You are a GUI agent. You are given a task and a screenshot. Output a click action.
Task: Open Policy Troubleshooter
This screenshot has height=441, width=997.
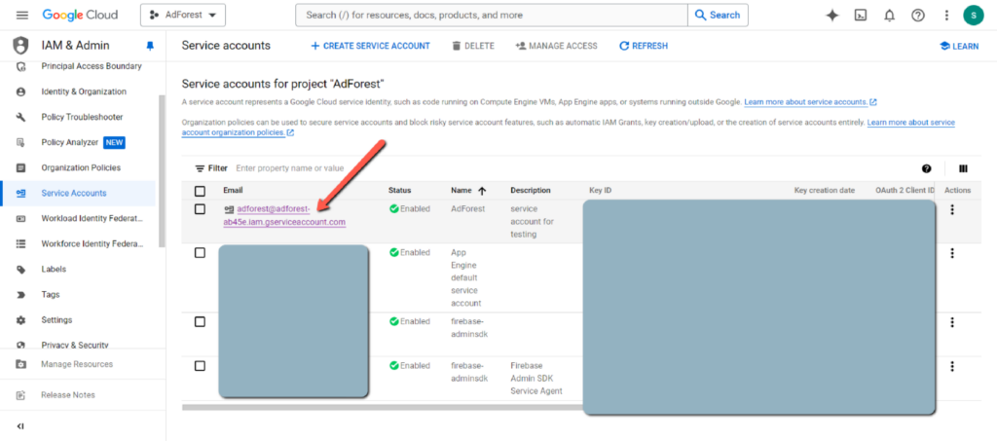pyautogui.click(x=82, y=117)
